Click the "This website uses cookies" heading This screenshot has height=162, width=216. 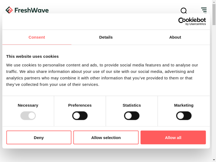32,56
